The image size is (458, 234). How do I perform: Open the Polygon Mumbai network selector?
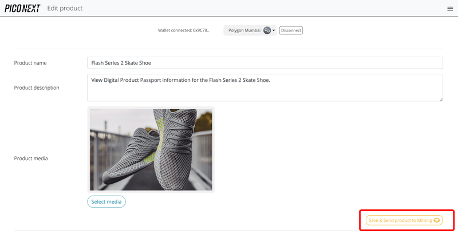point(245,30)
